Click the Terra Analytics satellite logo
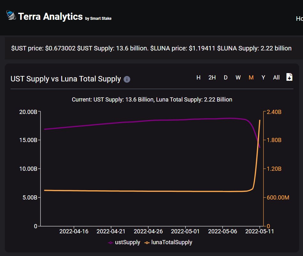The height and width of the screenshot is (256, 303). click(11, 15)
